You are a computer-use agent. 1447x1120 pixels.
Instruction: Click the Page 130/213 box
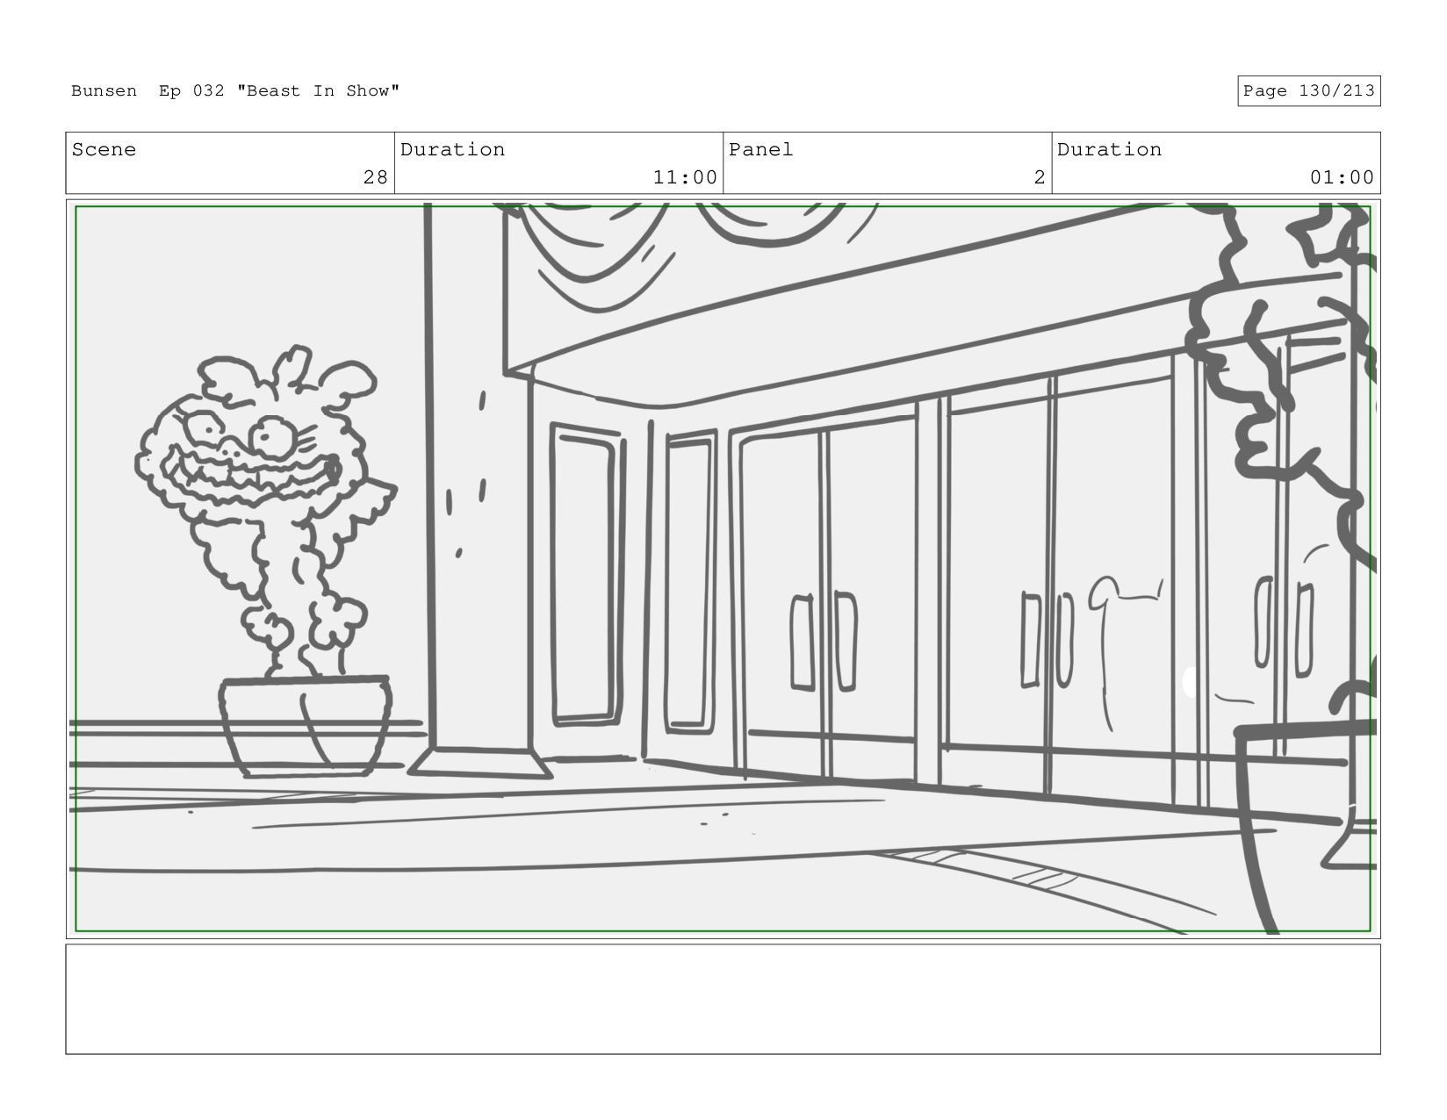tap(1308, 91)
